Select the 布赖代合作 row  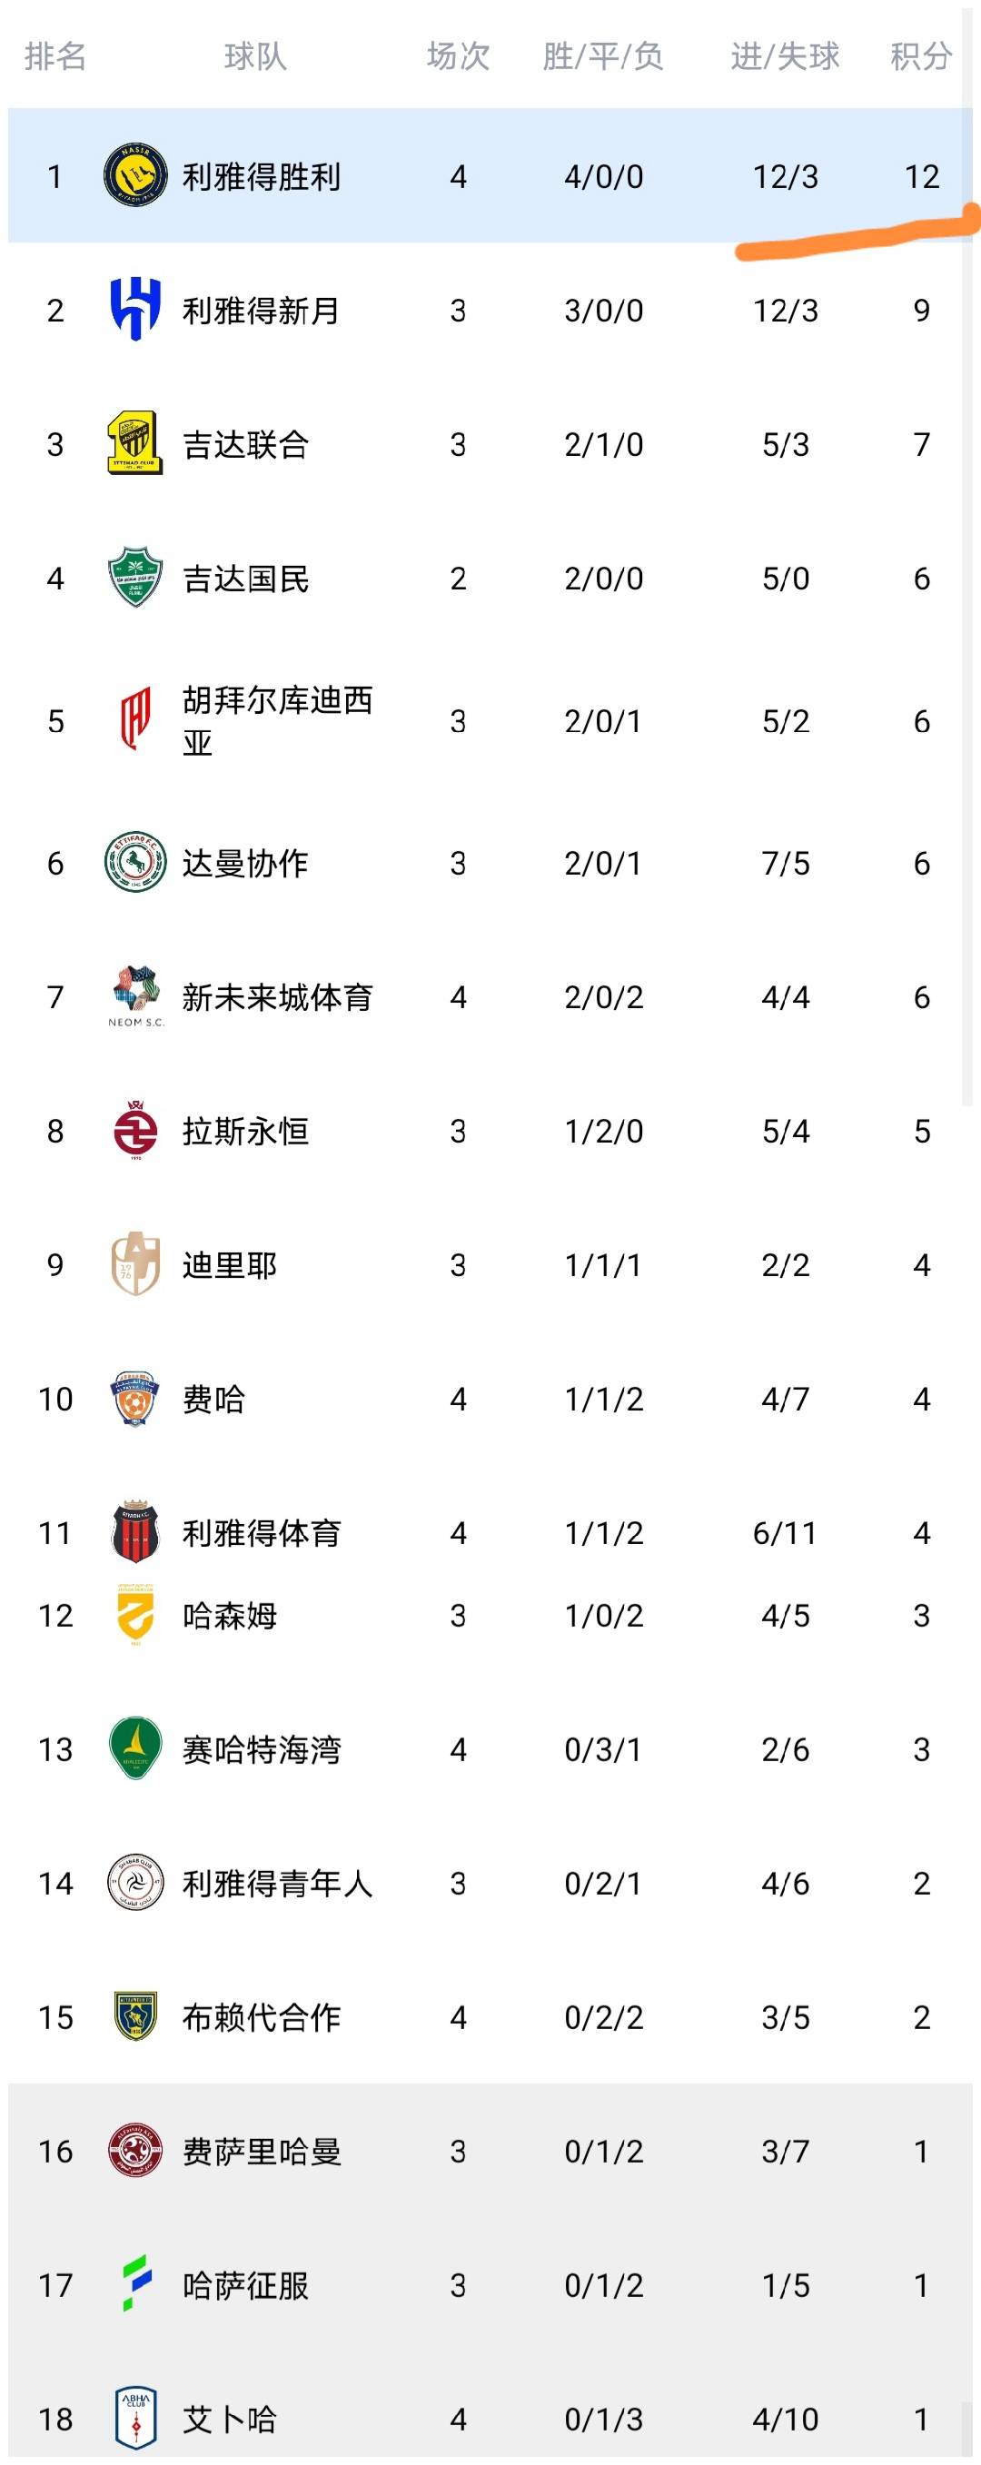tap(490, 2017)
